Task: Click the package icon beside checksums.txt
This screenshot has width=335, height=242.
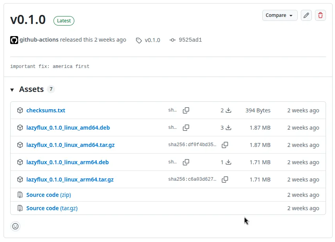Action: (x=20, y=110)
